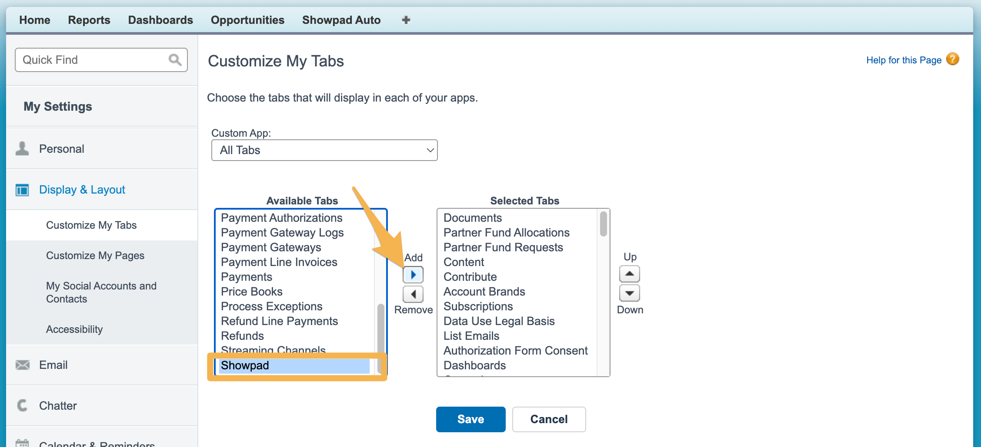
Task: Click the Up arrow to reorder tabs
Action: pyautogui.click(x=629, y=274)
